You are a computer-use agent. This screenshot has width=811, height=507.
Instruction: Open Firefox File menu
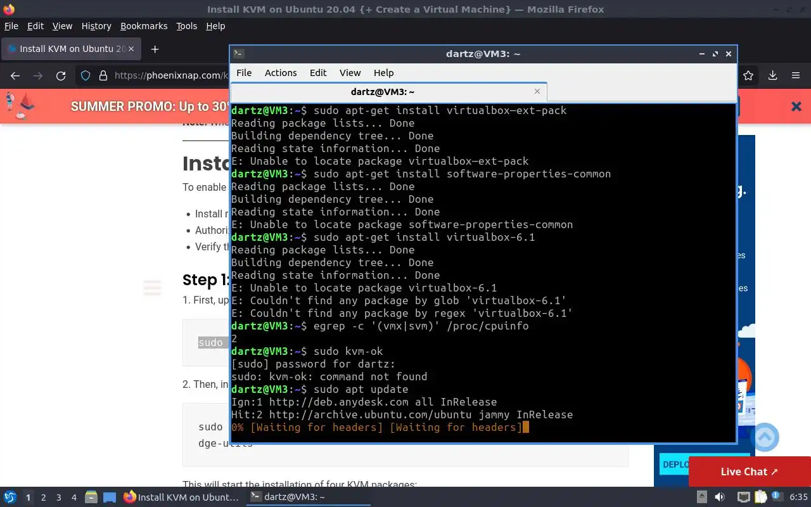(11, 26)
